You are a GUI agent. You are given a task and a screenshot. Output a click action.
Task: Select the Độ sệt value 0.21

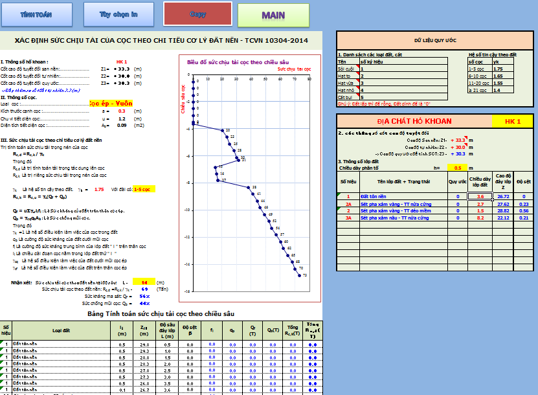pos(524,218)
